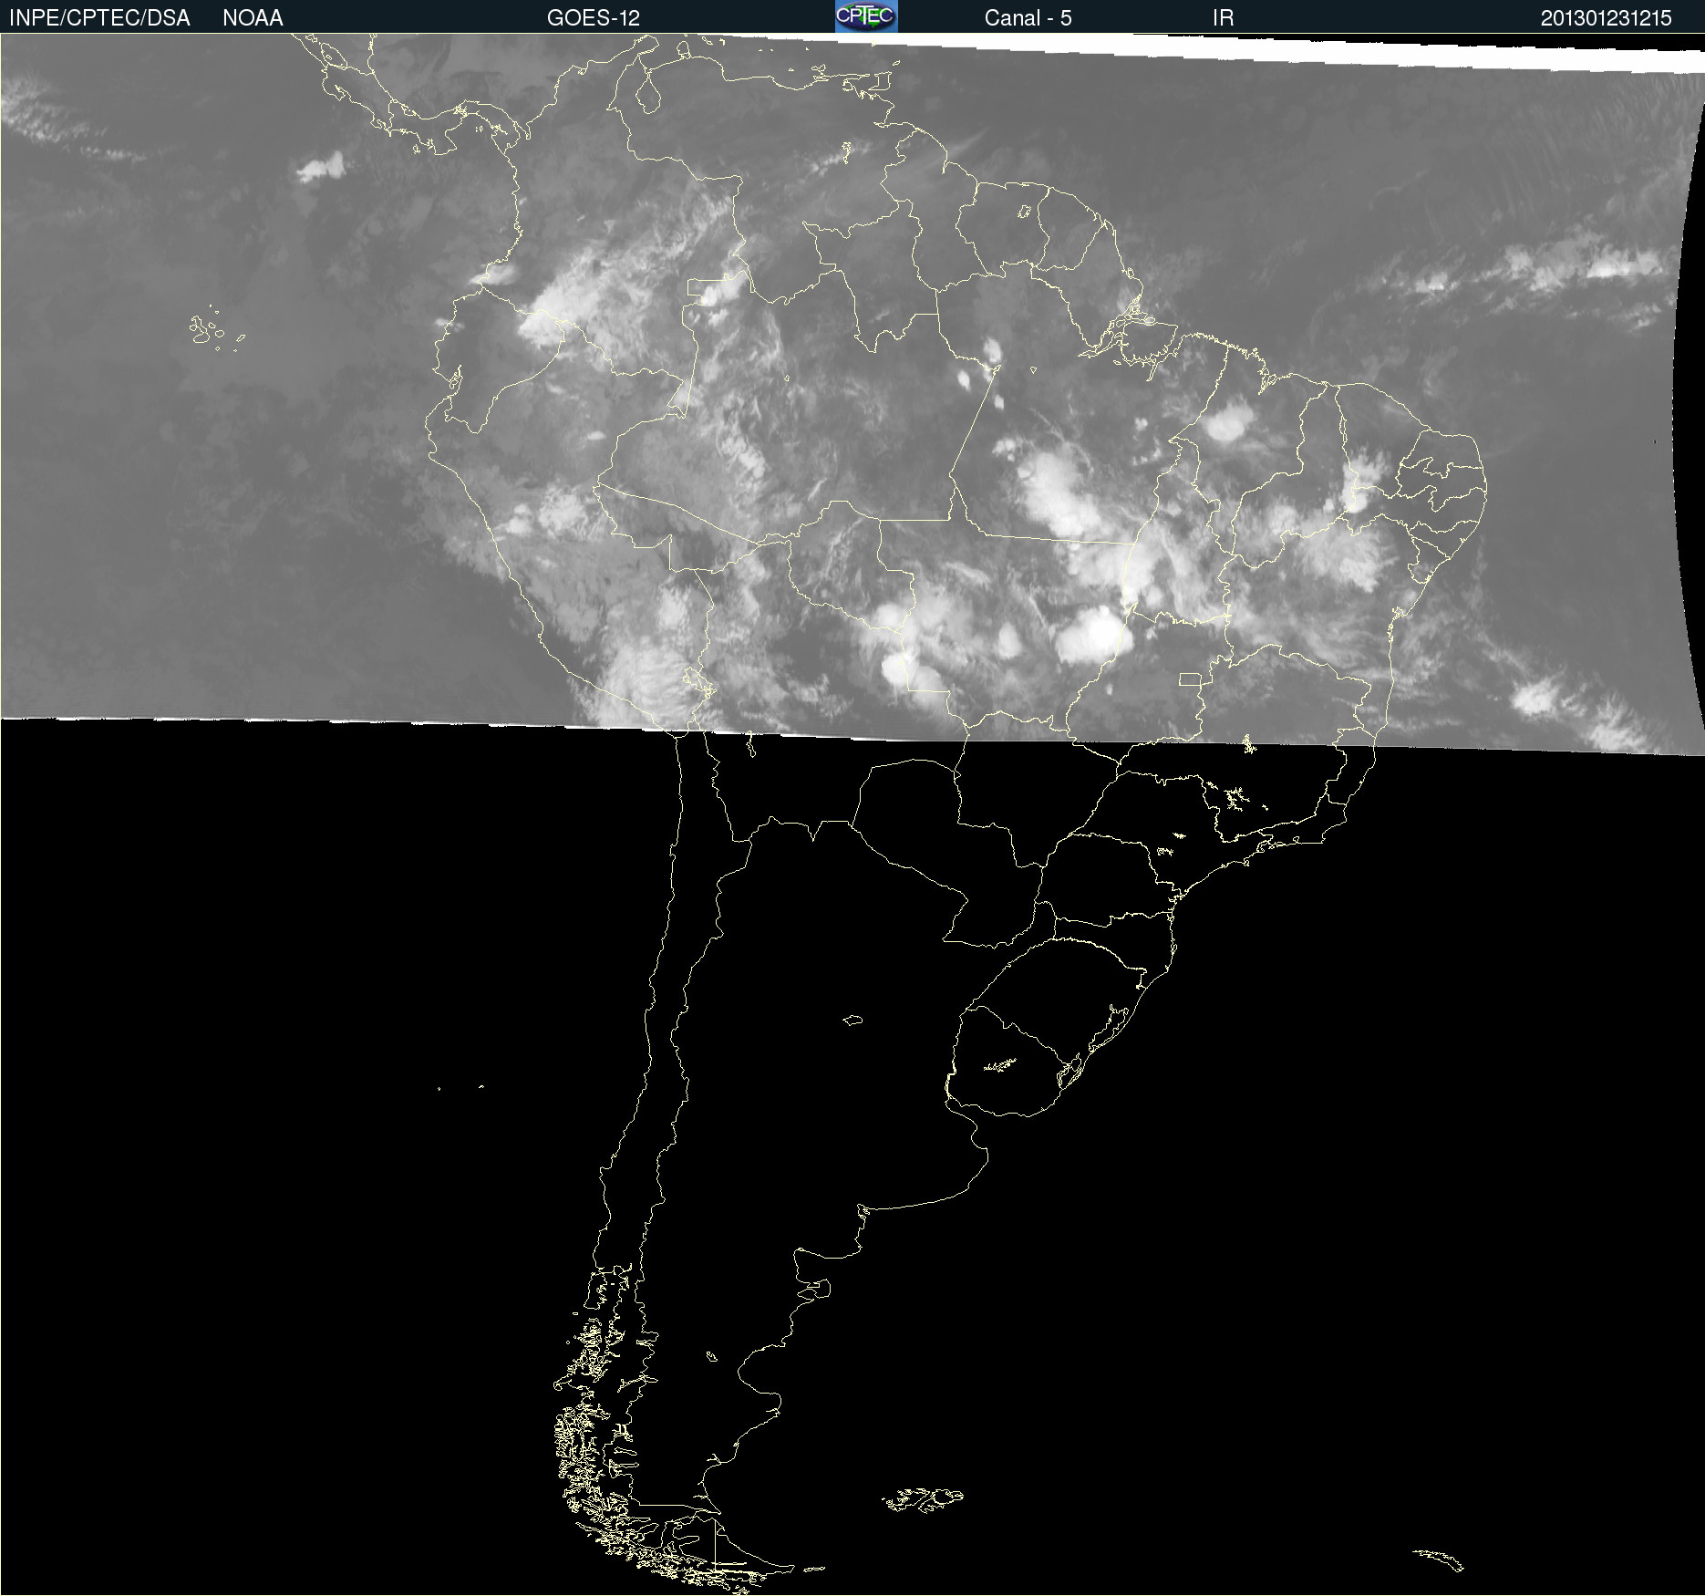Image resolution: width=1705 pixels, height=1596 pixels.
Task: Select the 201301231215 timestamp
Action: tap(1607, 18)
